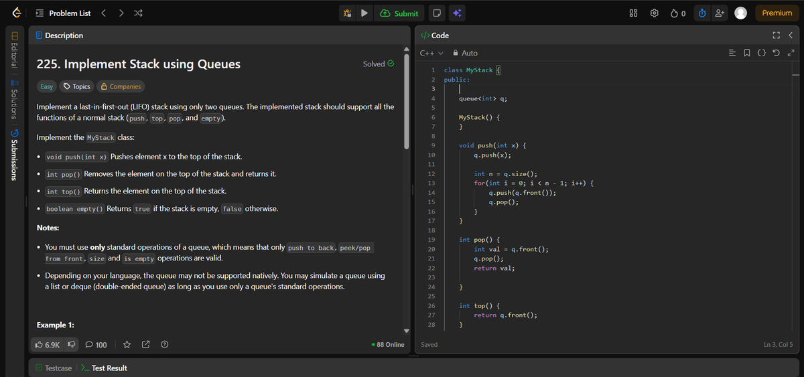Viewport: 804px width, 377px height.
Task: Open the Test Result tab
Action: (x=104, y=368)
